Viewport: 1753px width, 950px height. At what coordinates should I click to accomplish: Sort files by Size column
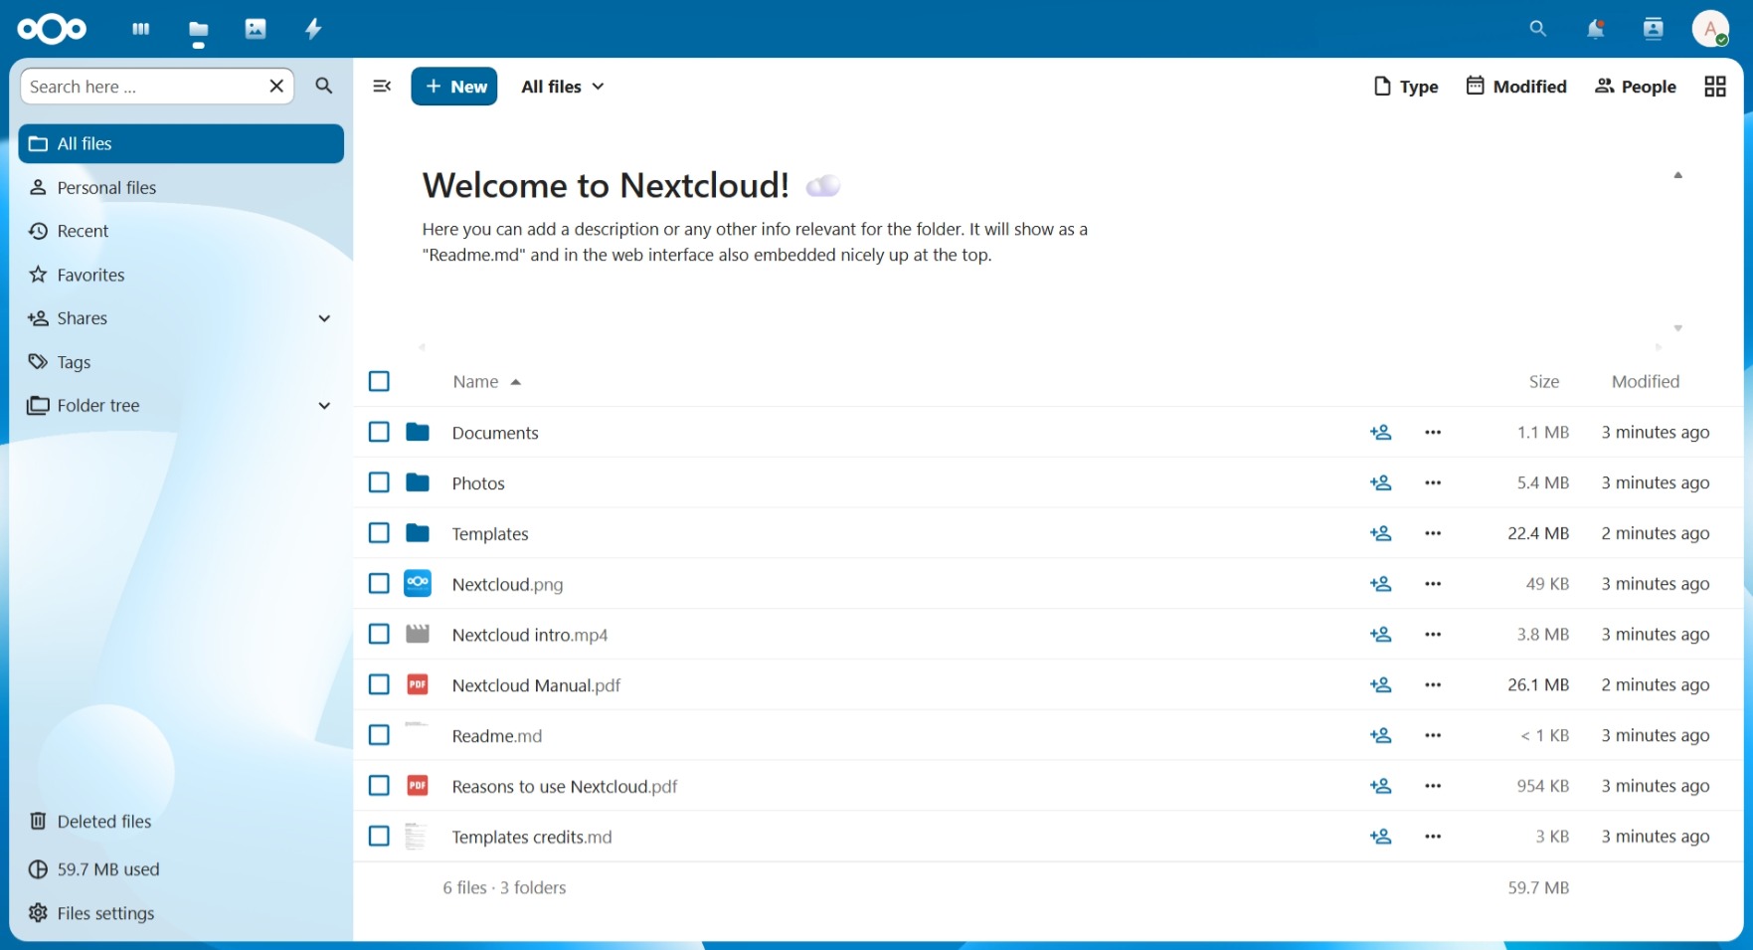click(1544, 382)
